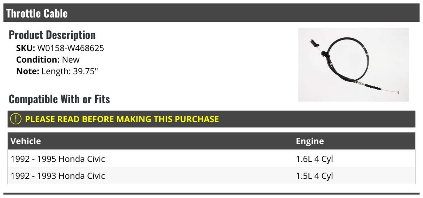Click the 1.5L 4 Cyl engine cell
Image resolution: width=423 pixels, height=198 pixels.
tap(314, 175)
